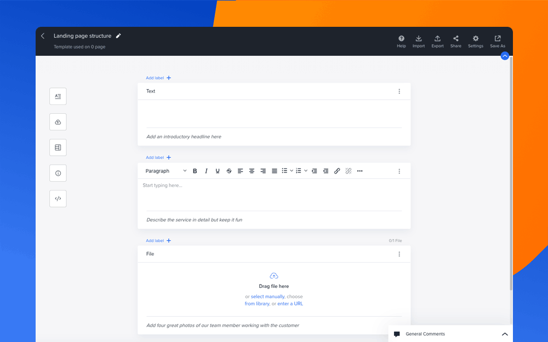548x342 pixels.
Task: Open the Share option
Action: pos(456,41)
